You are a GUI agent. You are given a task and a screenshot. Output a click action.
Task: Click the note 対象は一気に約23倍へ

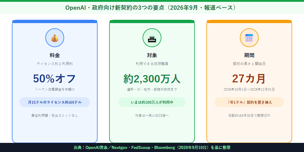152,115
